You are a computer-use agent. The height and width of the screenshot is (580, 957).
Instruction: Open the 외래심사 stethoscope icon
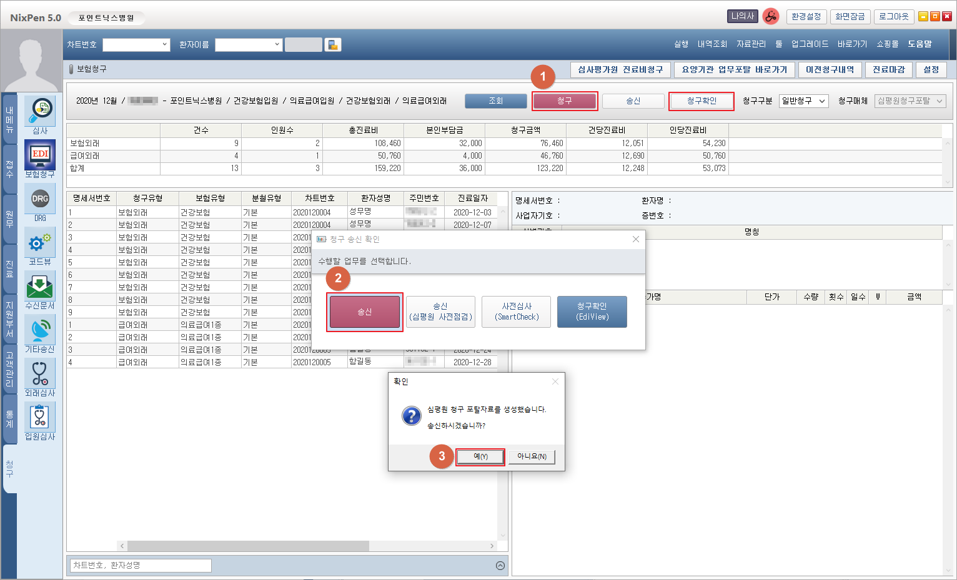click(x=40, y=374)
